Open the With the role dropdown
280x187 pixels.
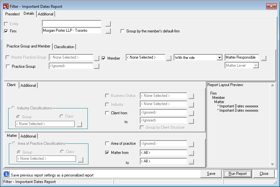point(219,58)
